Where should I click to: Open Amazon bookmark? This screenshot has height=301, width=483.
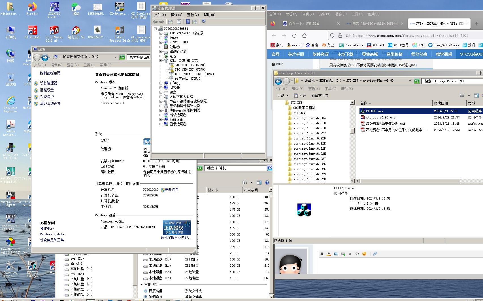coord(294,45)
